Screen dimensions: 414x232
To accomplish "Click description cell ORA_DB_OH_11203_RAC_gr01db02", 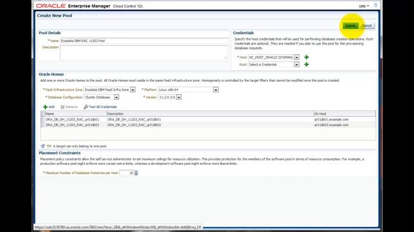I will [x=134, y=125].
